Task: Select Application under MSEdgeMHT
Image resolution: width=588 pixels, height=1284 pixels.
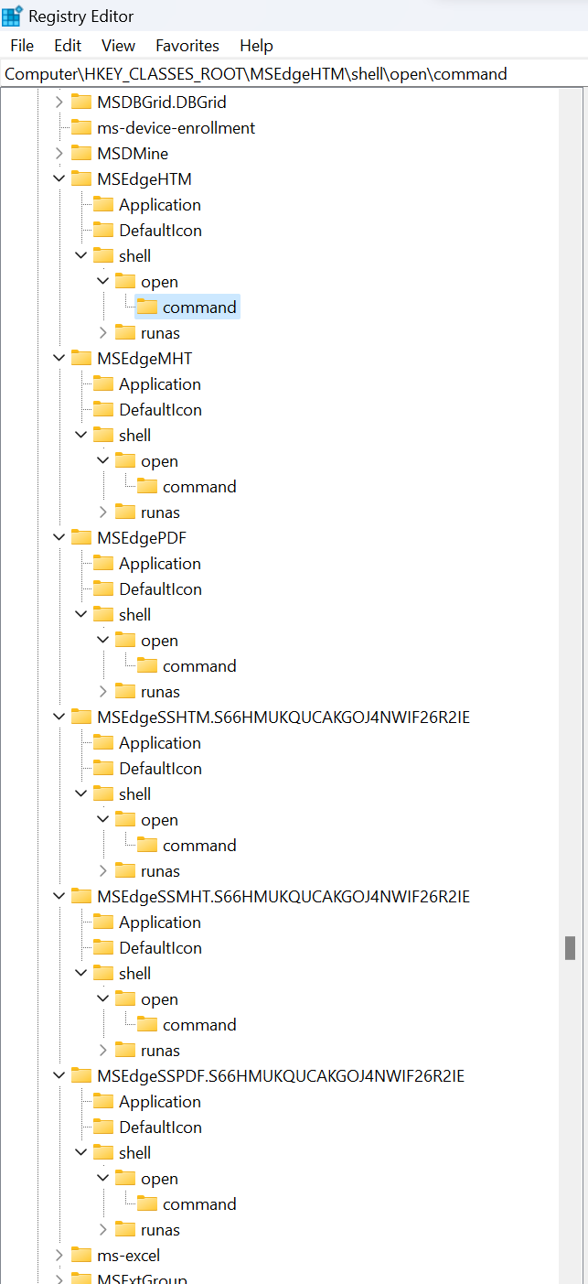Action: coord(159,384)
